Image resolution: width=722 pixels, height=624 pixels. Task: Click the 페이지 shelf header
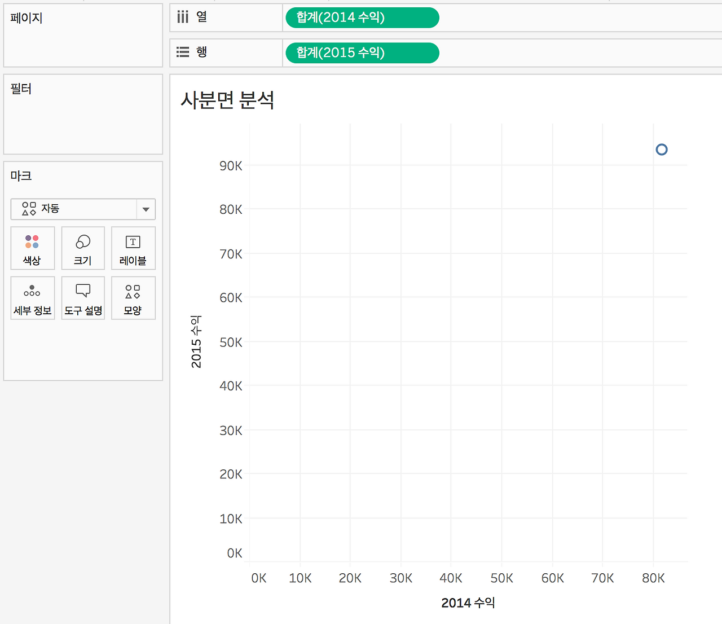point(27,18)
